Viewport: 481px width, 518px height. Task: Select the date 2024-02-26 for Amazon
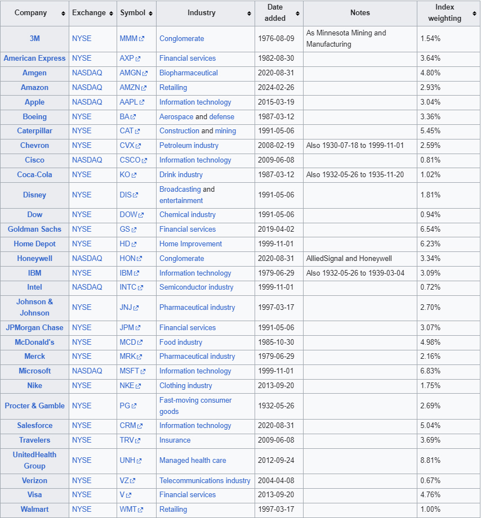click(x=276, y=88)
